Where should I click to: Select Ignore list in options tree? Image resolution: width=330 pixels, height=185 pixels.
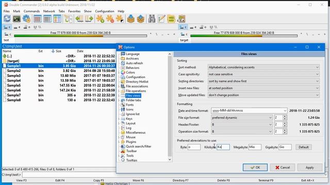[x=133, y=114]
